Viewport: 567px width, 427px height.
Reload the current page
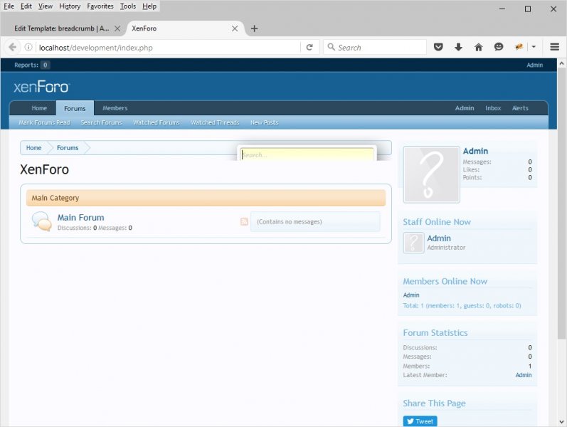(309, 48)
